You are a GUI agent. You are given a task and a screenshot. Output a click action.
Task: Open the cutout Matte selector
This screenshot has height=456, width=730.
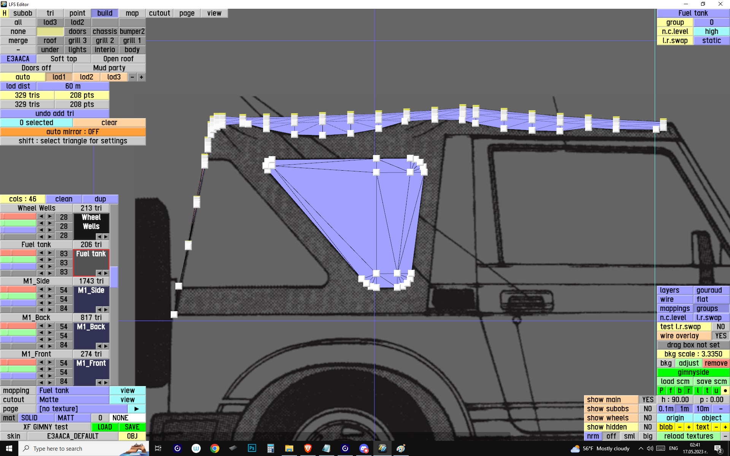[73, 399]
